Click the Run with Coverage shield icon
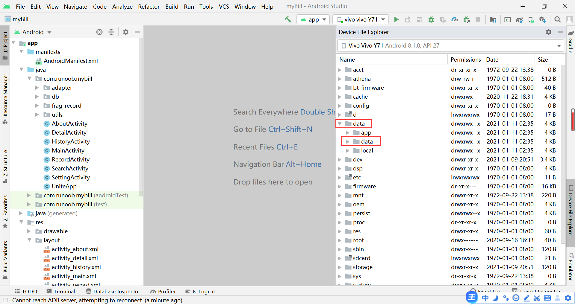 coord(443,19)
